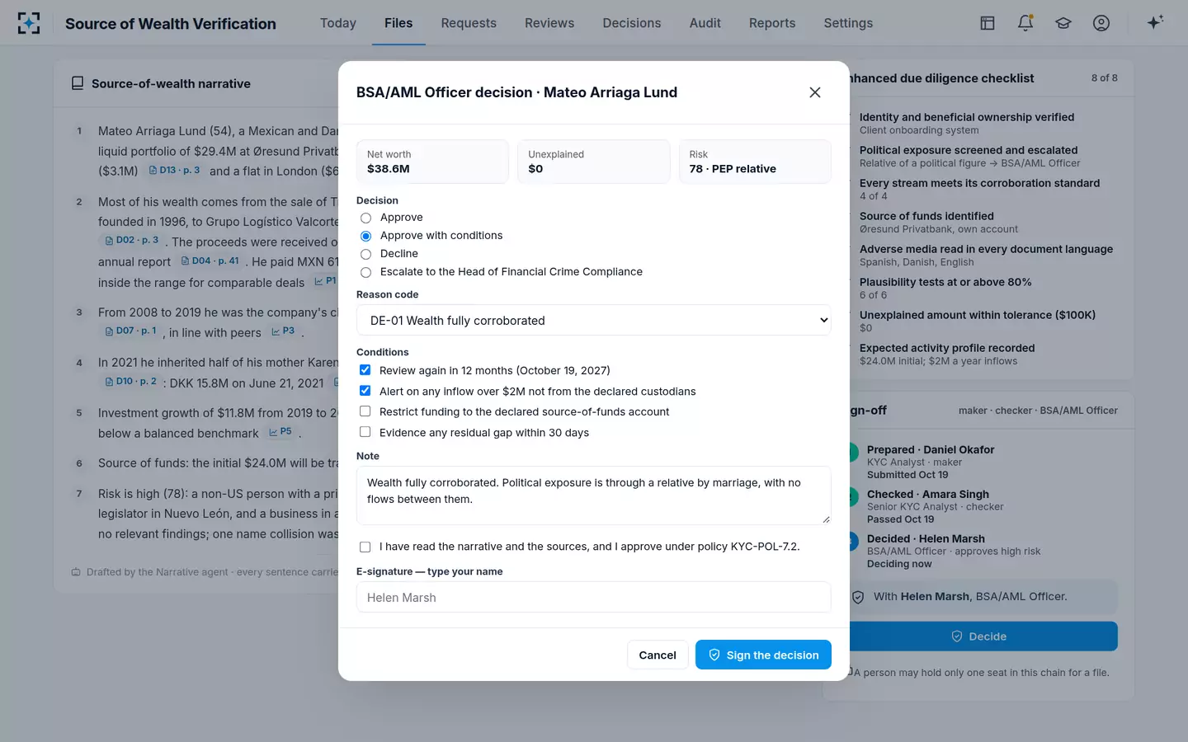This screenshot has height=742, width=1188.
Task: Open the Reason code dropdown
Action: coord(594,321)
